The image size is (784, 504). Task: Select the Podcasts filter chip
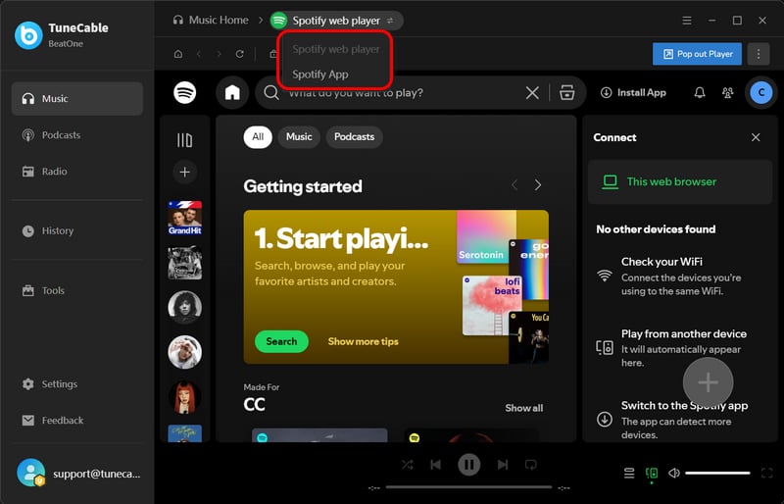point(354,137)
